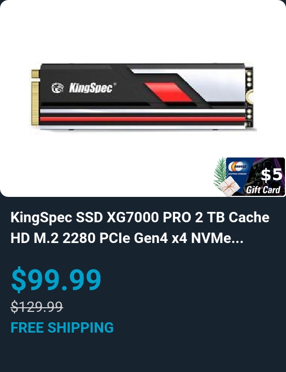This screenshot has width=286, height=372.
Task: Click the FREE SHIPPING label
Action: 62,327
